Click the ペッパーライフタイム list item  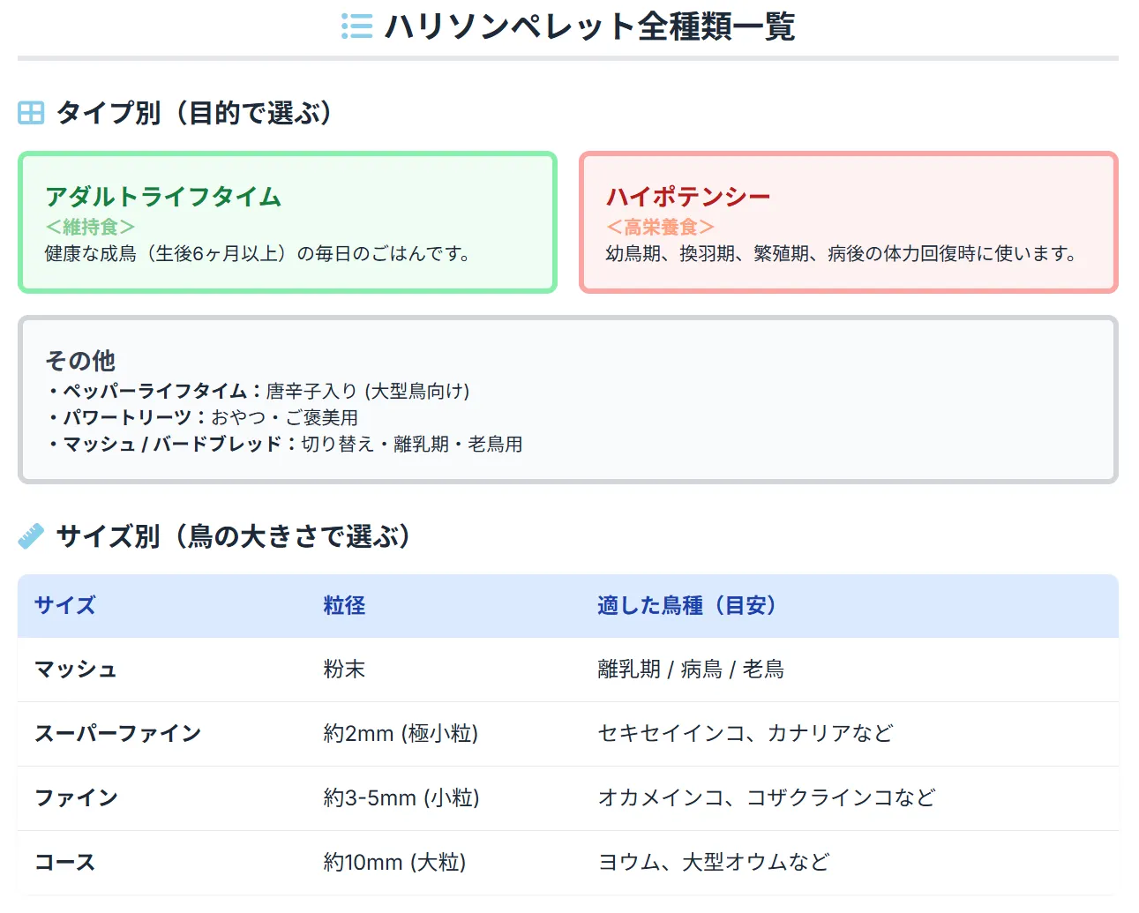(x=258, y=391)
